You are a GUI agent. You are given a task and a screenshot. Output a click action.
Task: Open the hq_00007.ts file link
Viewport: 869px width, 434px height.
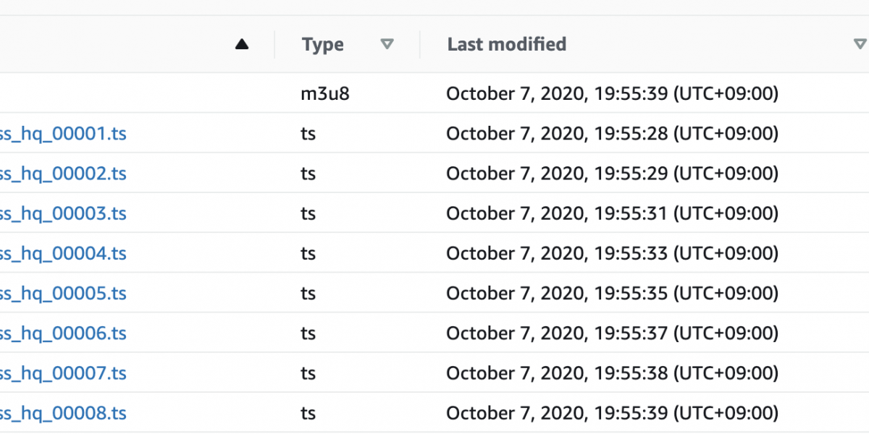(64, 373)
